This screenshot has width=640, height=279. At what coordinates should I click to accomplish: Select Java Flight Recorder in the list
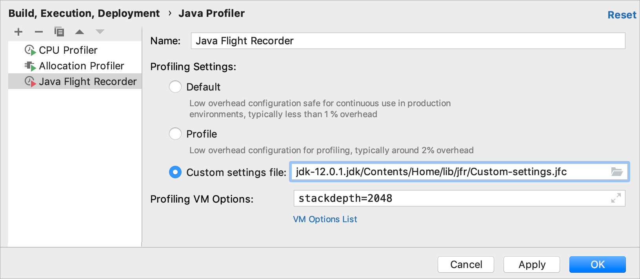87,82
